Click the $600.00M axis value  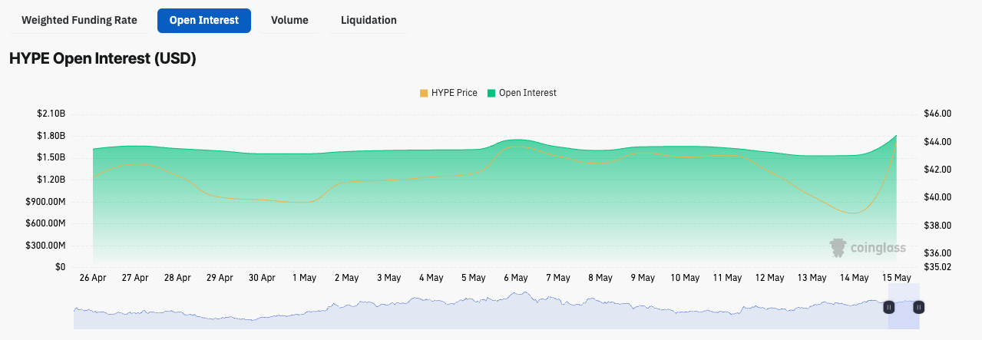46,223
